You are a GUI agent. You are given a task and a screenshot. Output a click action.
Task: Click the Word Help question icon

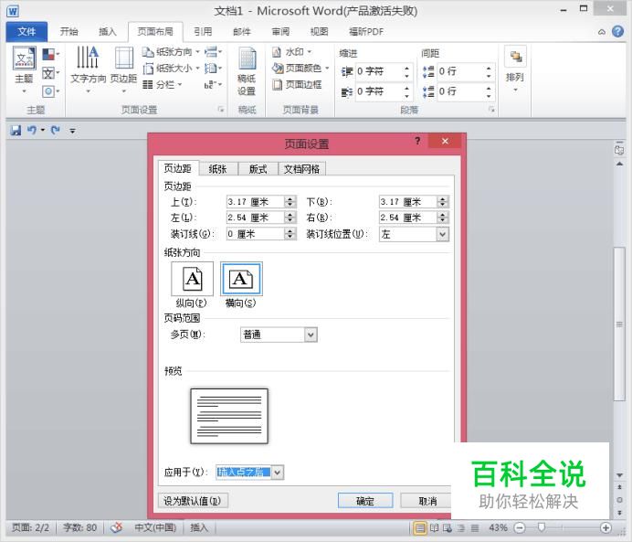(617, 31)
